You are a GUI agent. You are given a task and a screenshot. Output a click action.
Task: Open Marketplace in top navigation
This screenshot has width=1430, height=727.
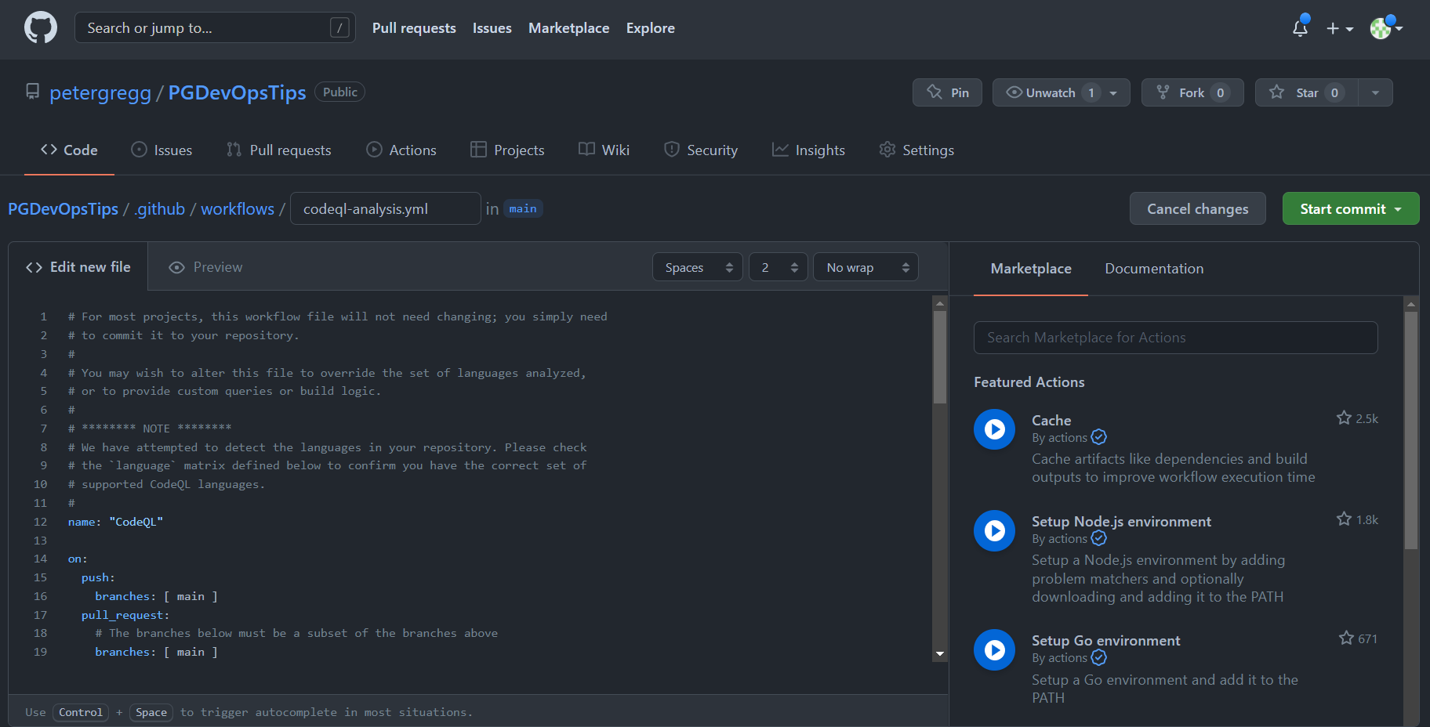coord(568,28)
